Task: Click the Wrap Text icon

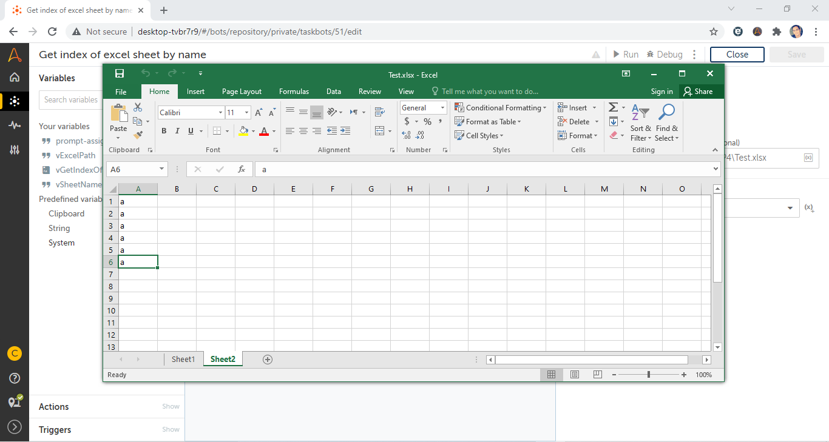Action: pyautogui.click(x=380, y=112)
